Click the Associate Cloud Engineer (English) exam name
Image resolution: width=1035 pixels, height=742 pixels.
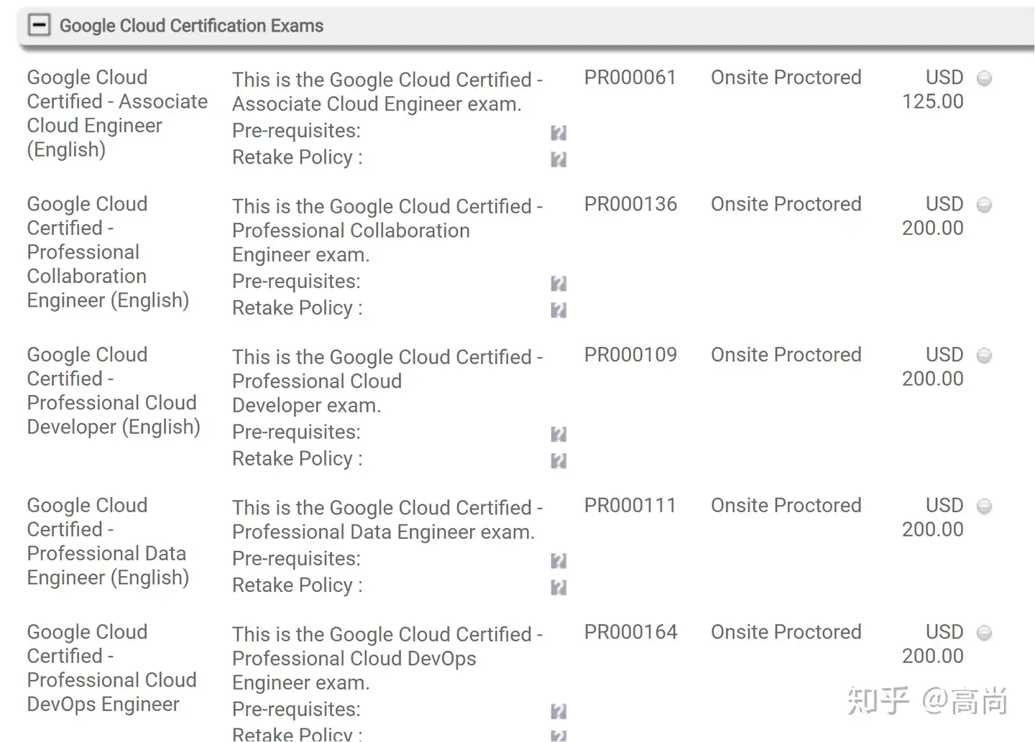116,113
